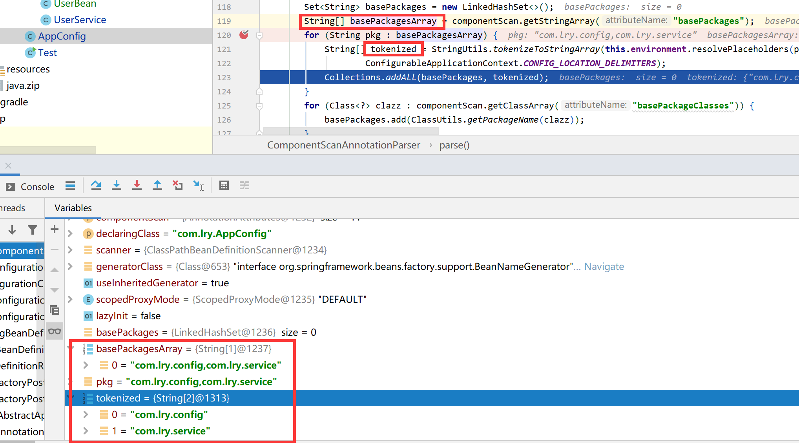Expand the scanner variable
The width and height of the screenshot is (799, 443).
tap(70, 250)
